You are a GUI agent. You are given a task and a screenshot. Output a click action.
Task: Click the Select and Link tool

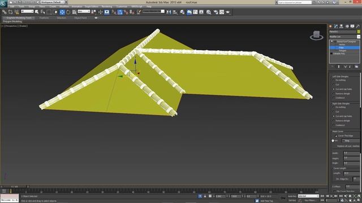(4, 12)
